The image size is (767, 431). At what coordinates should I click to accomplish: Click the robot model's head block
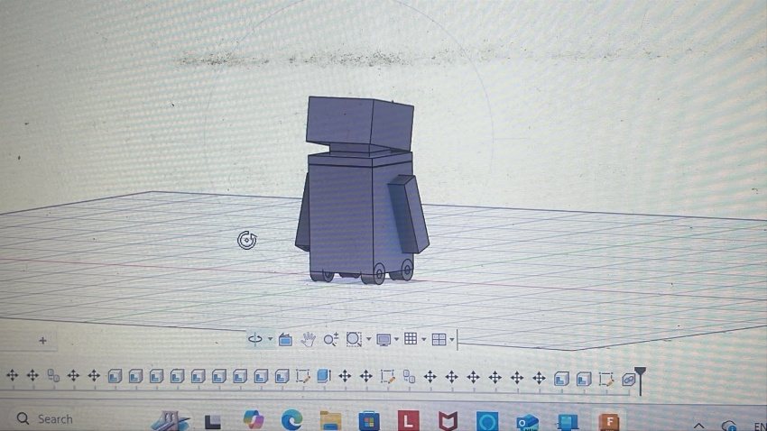[359, 122]
